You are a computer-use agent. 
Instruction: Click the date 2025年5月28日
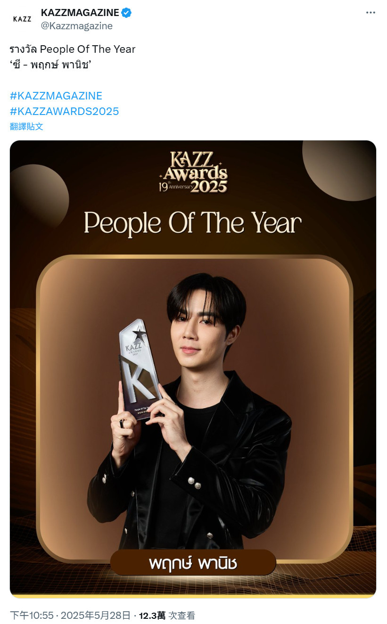click(x=95, y=615)
